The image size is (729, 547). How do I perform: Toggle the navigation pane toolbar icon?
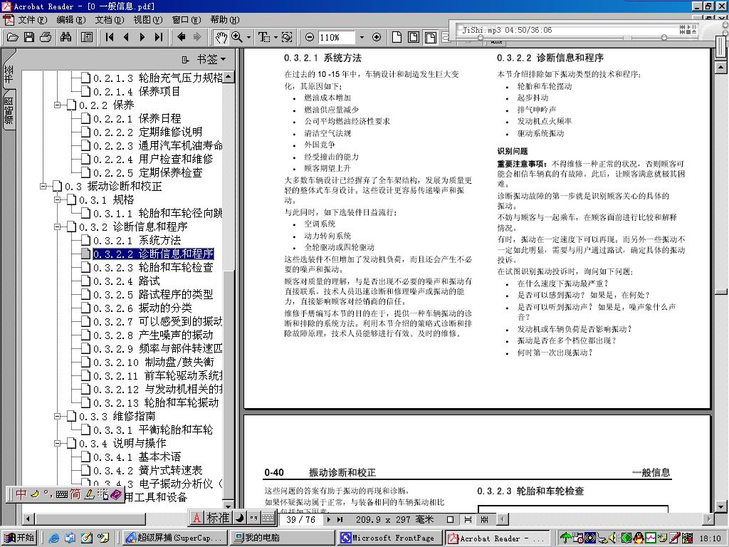(87, 37)
